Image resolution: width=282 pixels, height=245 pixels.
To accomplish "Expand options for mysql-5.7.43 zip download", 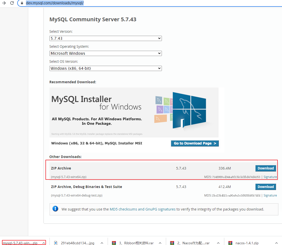I will click(x=44, y=243).
